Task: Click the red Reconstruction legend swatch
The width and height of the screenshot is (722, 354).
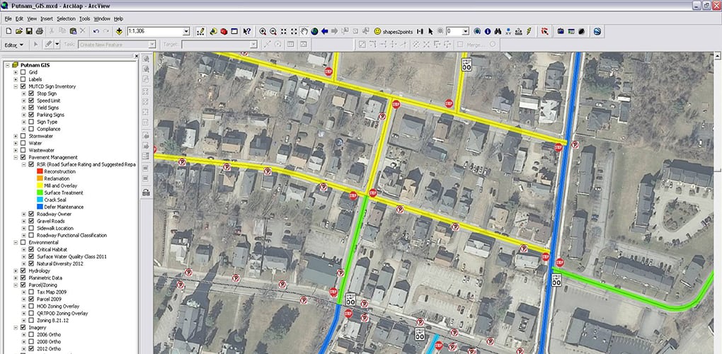Action: 40,171
